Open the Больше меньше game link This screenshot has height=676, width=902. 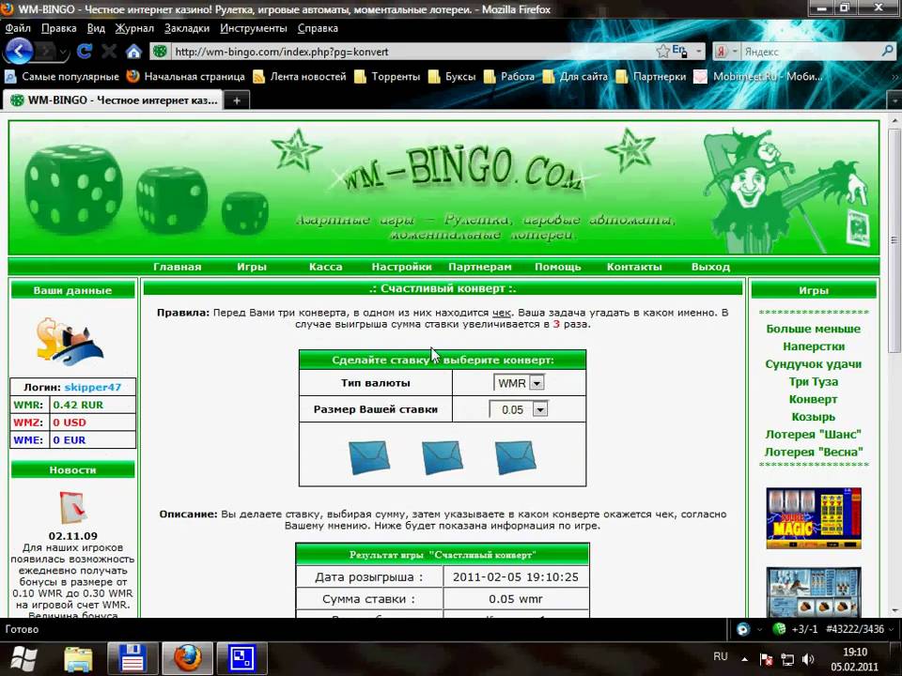(813, 329)
